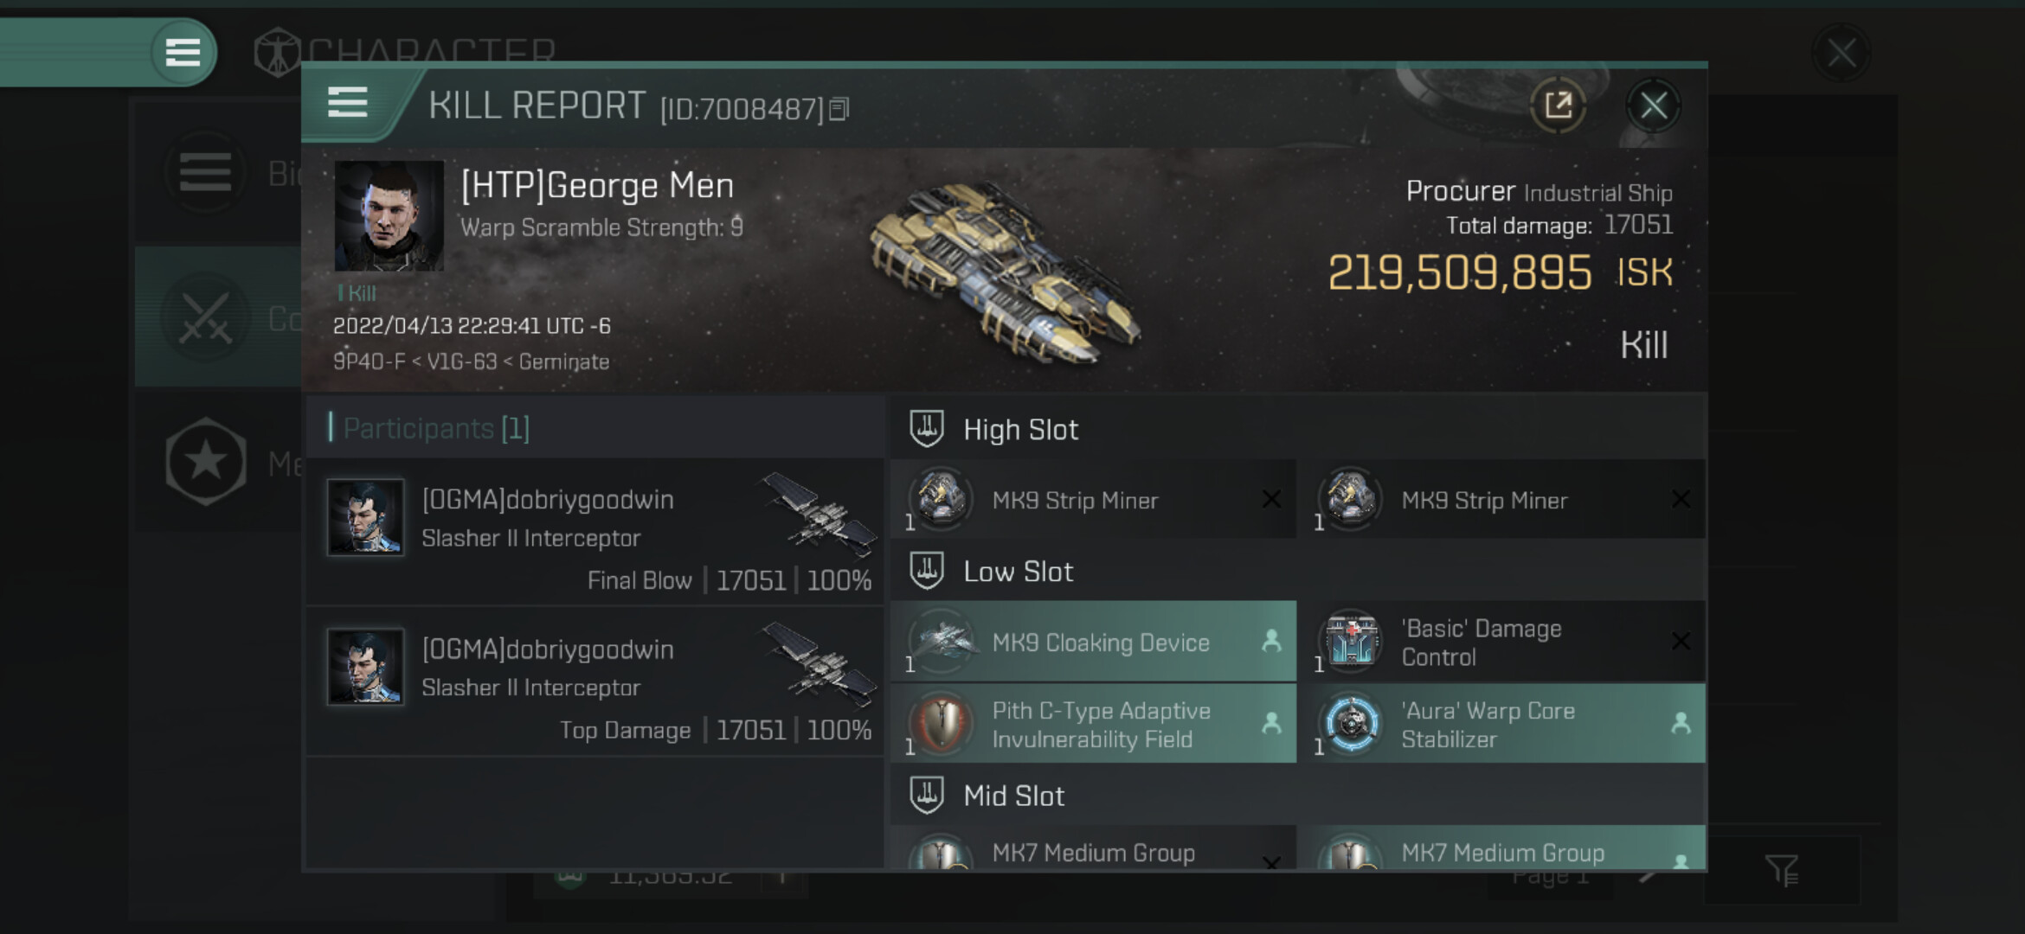The image size is (2025, 934).
Task: Open the kill report hamburger menu
Action: click(348, 103)
